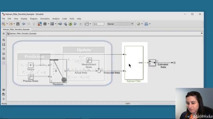Open the Simulation menu

click(x=45, y=19)
